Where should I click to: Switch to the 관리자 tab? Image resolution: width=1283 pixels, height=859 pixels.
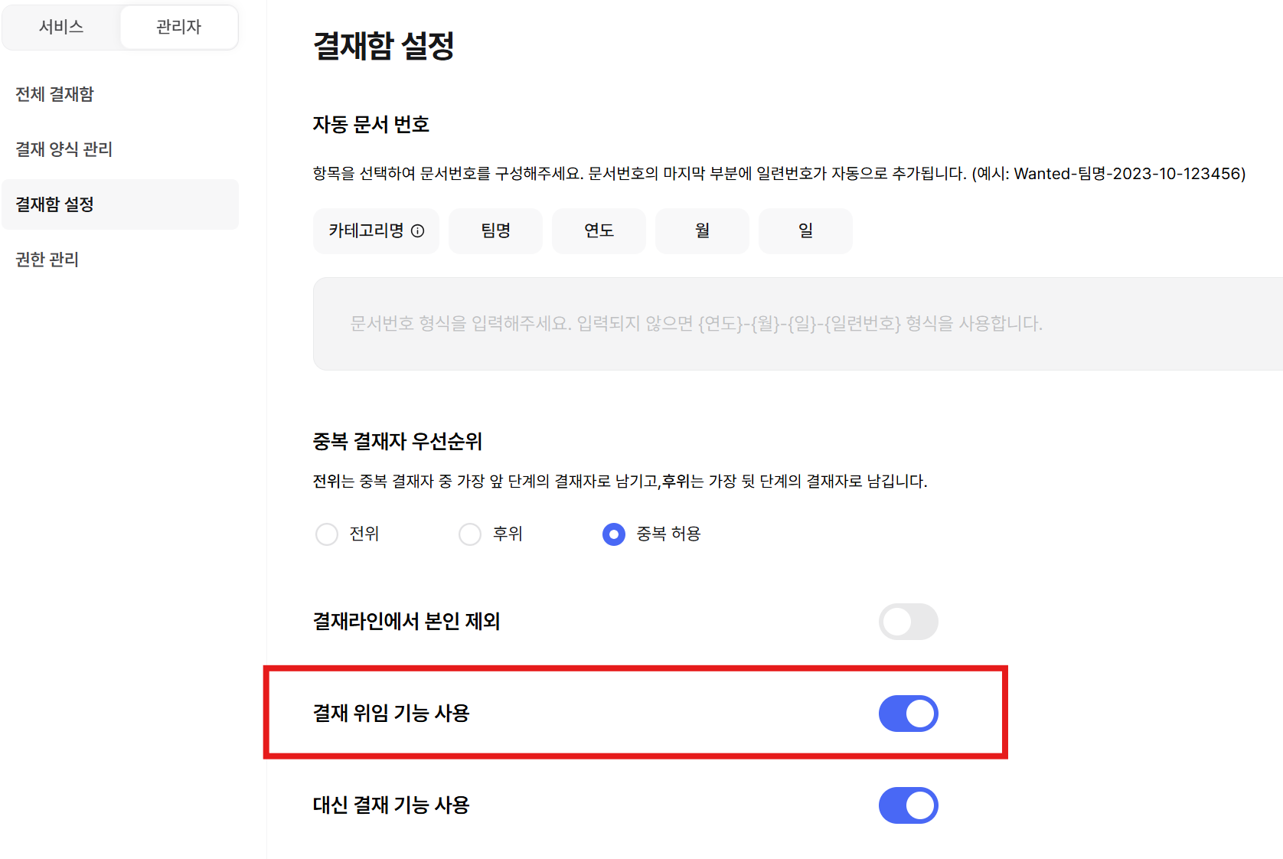point(178,28)
